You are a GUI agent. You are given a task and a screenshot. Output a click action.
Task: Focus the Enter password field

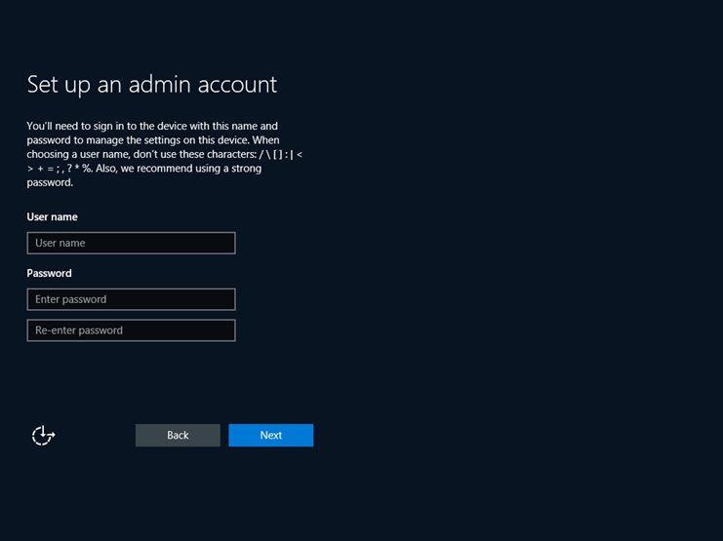[x=131, y=299]
